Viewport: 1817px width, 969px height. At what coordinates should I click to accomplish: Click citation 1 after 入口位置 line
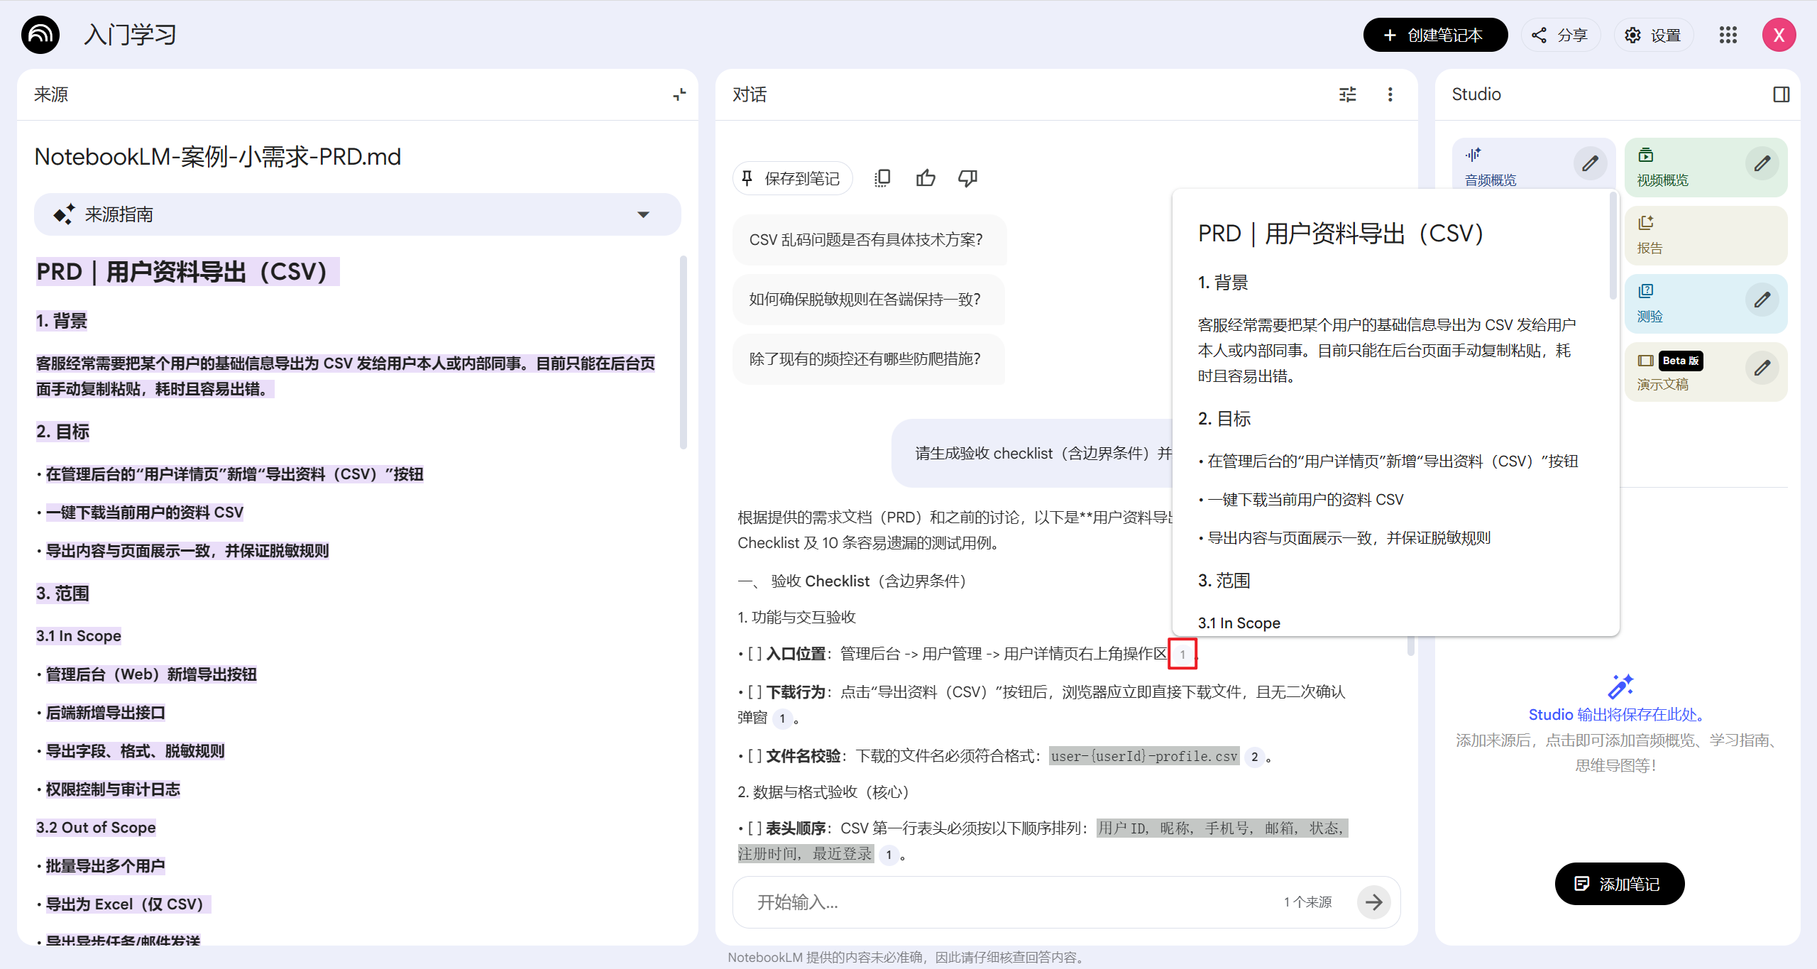pyautogui.click(x=1182, y=654)
